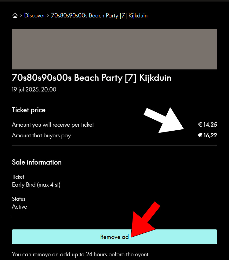229x260 pixels.
Task: Click the Remove ad button
Action: pyautogui.click(x=114, y=237)
